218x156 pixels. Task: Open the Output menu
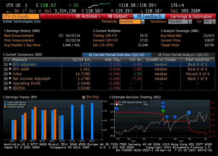point(118,16)
